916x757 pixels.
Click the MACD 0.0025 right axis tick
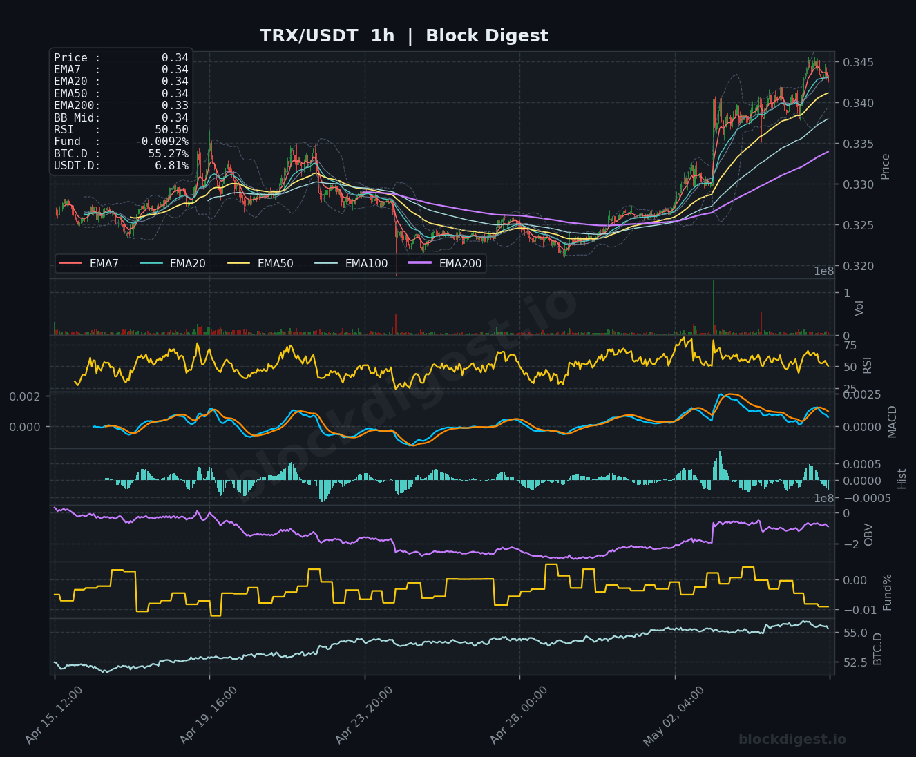pyautogui.click(x=861, y=394)
